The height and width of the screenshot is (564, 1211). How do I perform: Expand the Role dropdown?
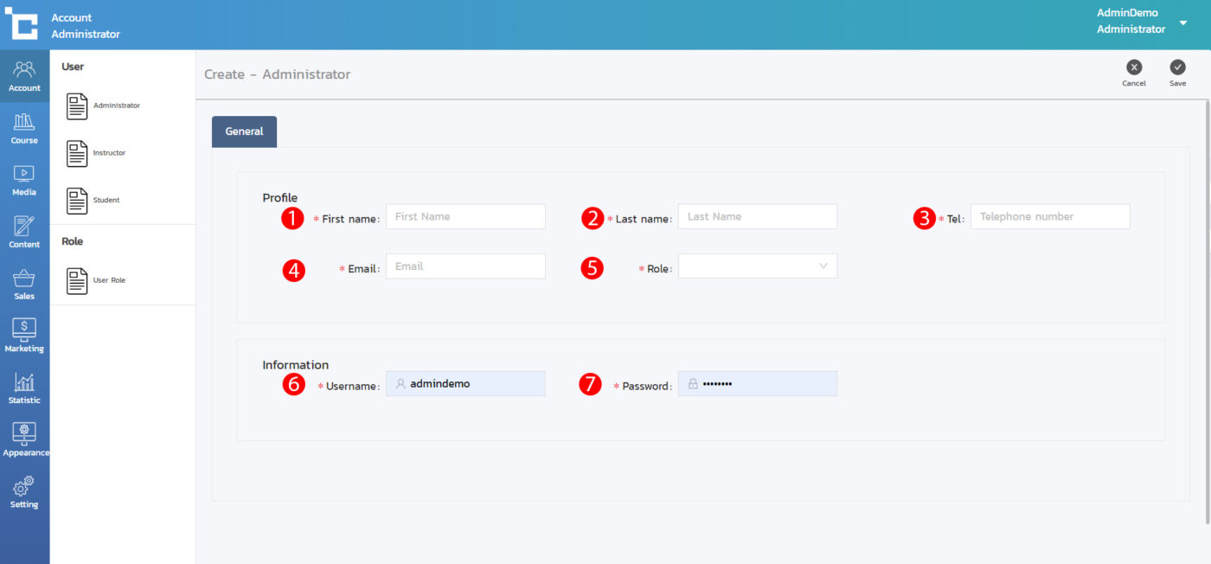[757, 266]
